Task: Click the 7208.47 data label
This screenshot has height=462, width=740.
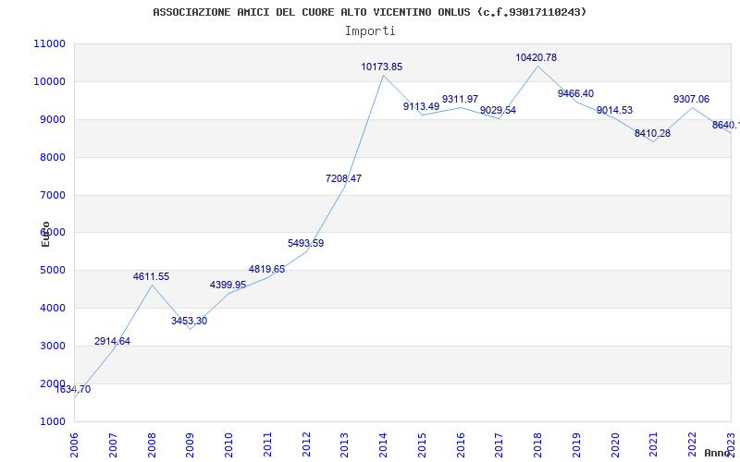Action: coord(343,178)
